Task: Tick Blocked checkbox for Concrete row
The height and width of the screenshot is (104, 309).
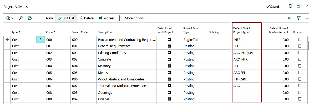Action: [x=300, y=59]
